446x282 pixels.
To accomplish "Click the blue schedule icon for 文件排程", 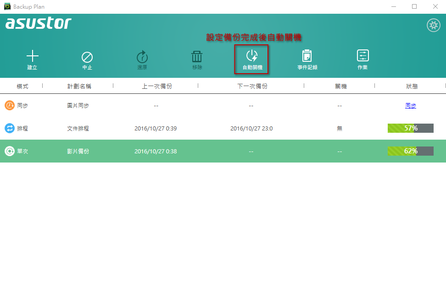I will [10, 128].
